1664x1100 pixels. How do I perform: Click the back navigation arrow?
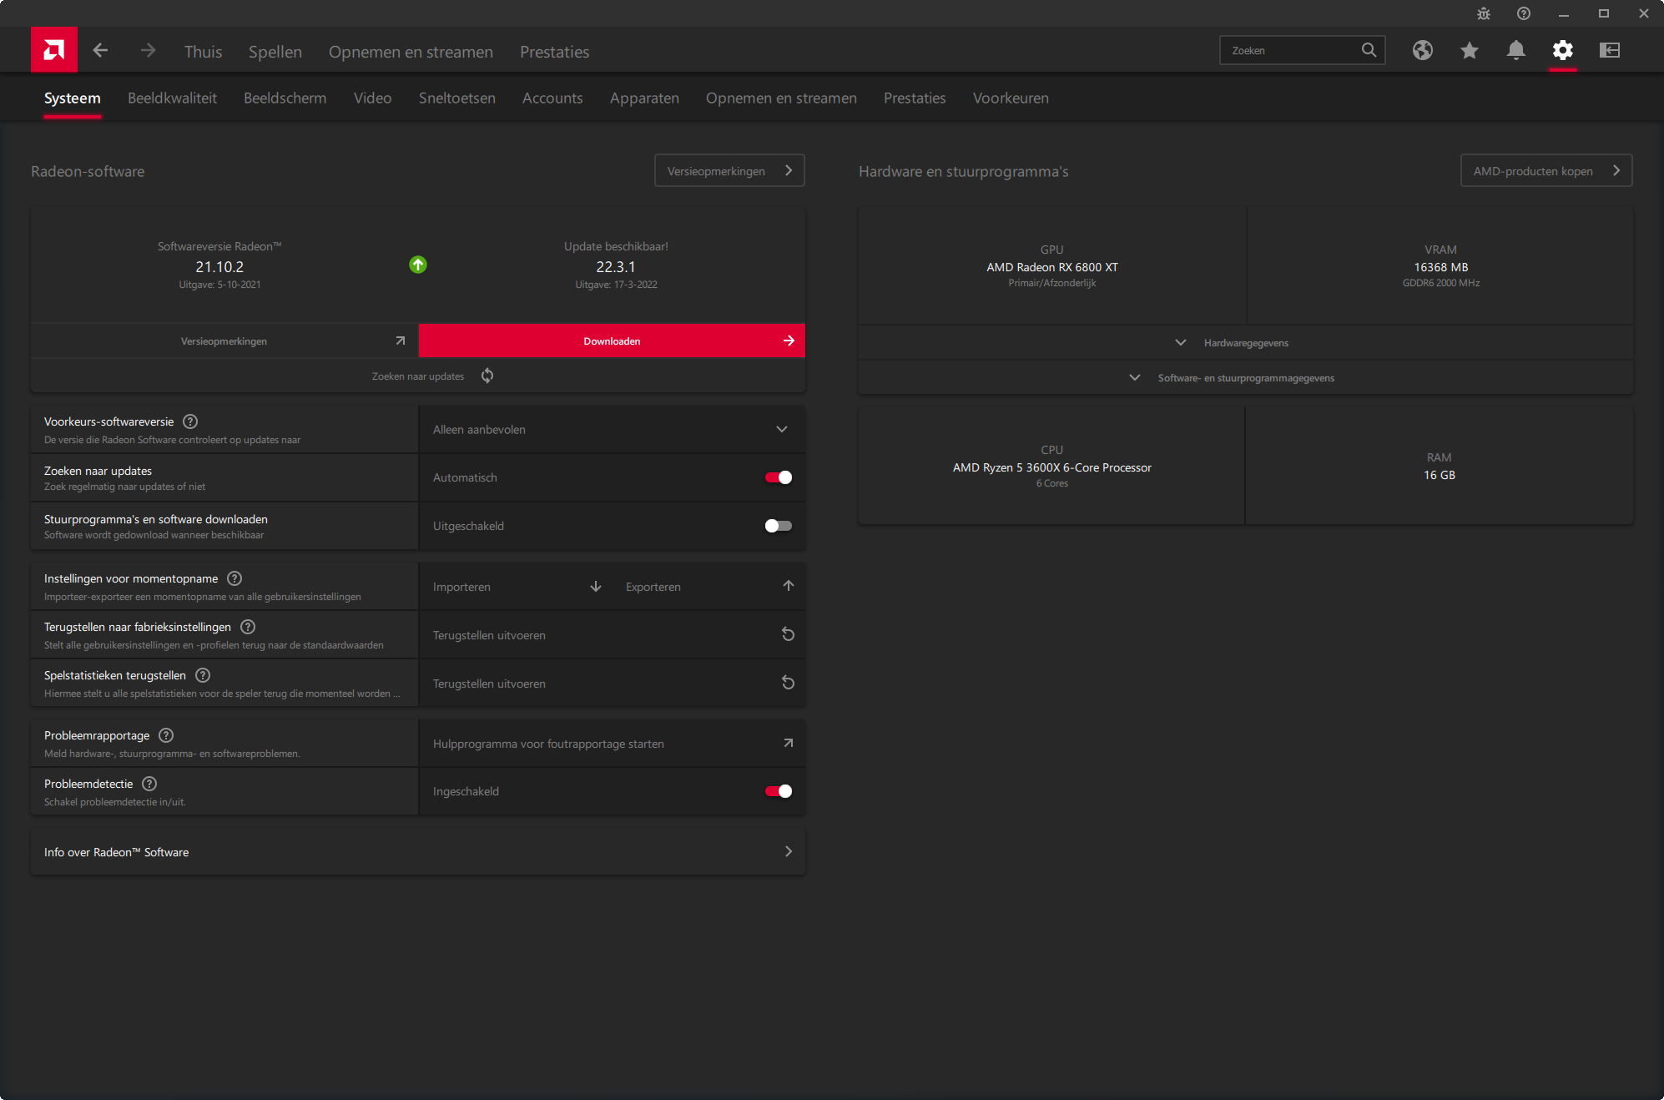click(x=100, y=51)
